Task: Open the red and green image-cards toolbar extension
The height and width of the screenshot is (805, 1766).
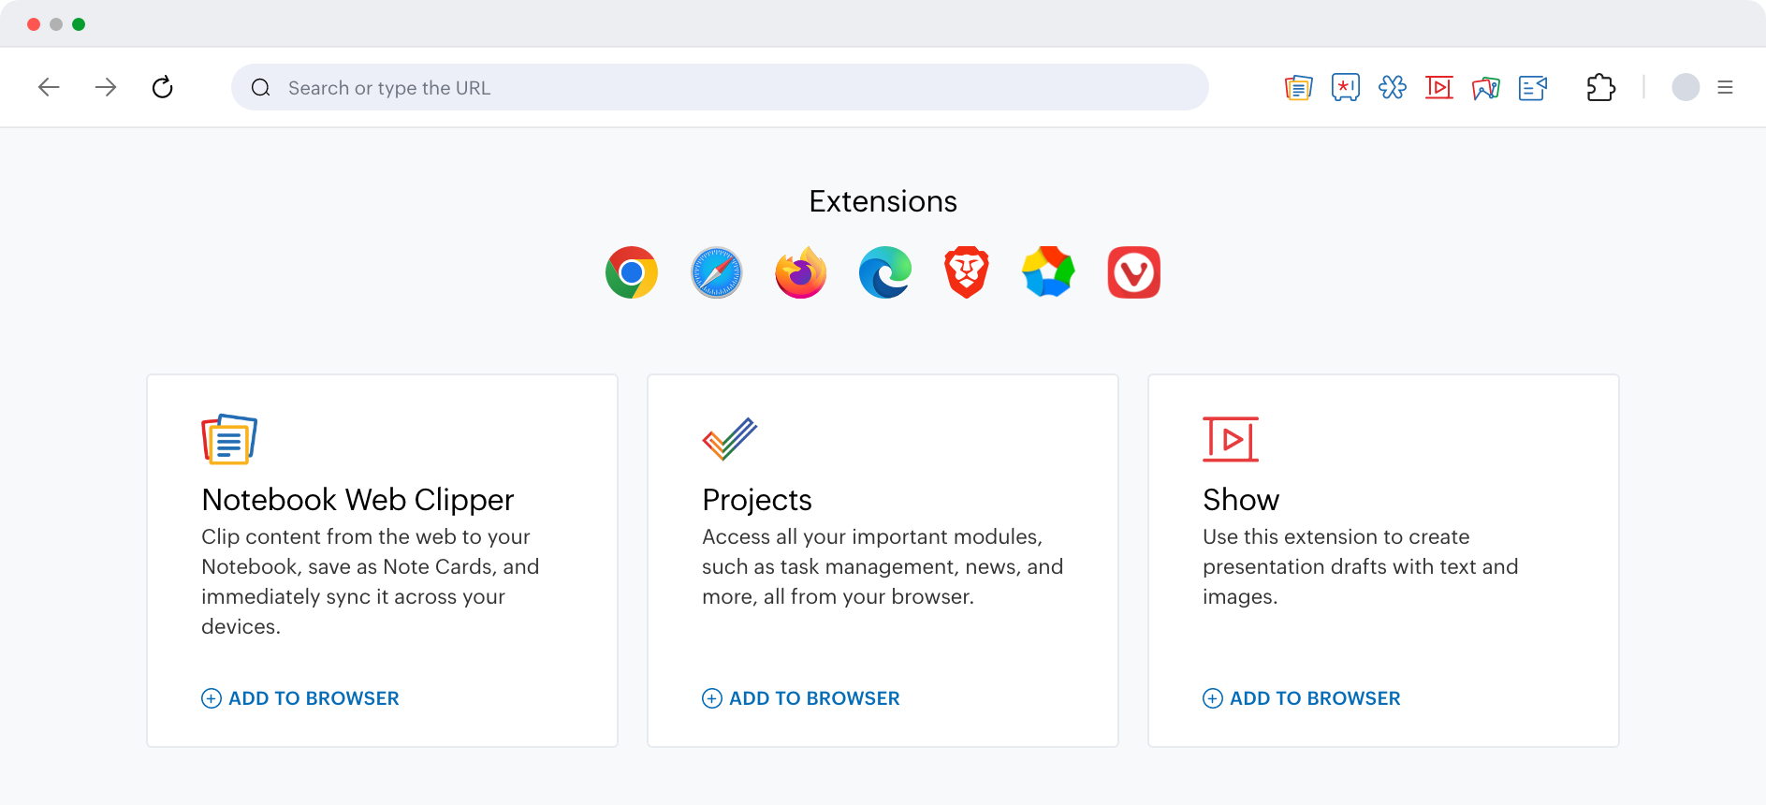Action: pyautogui.click(x=1486, y=88)
